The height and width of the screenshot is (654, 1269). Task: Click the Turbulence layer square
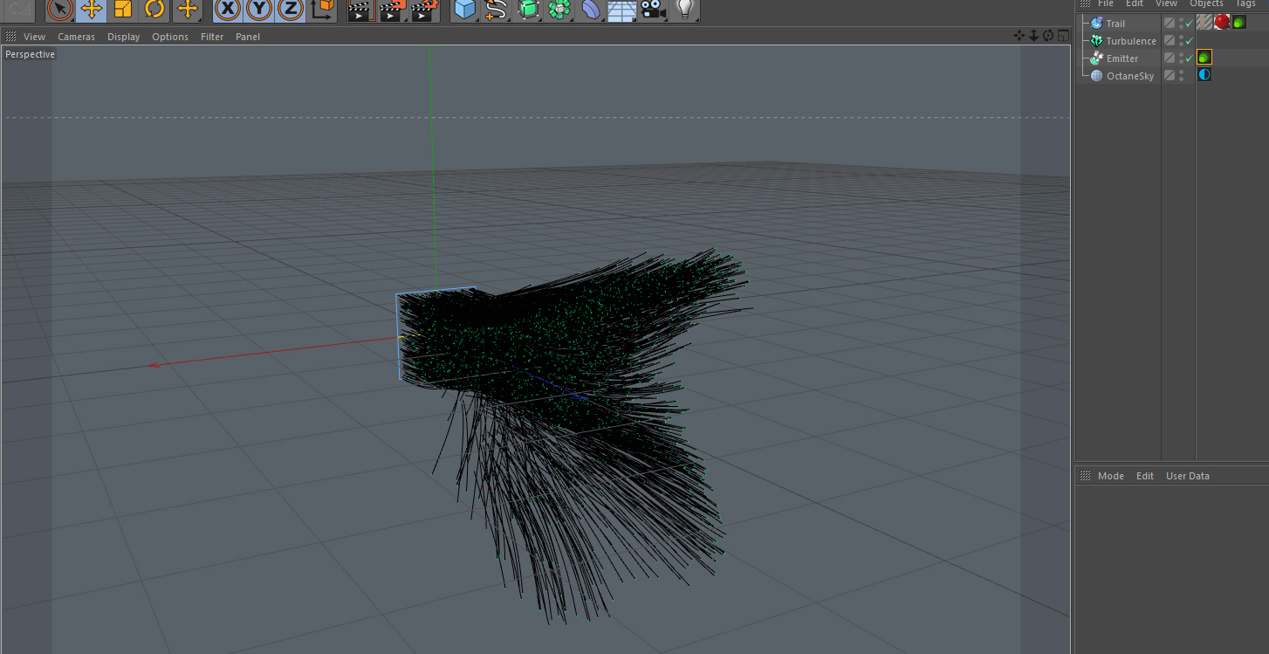1170,41
